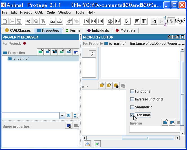Click the Save Project floppy icon
The width and height of the screenshot is (187, 150).
[x=19, y=21]
